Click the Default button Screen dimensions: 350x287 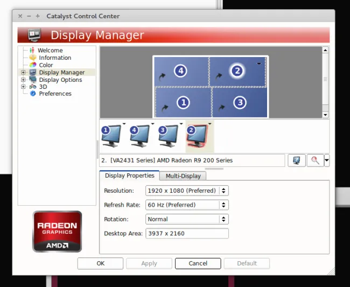247,263
